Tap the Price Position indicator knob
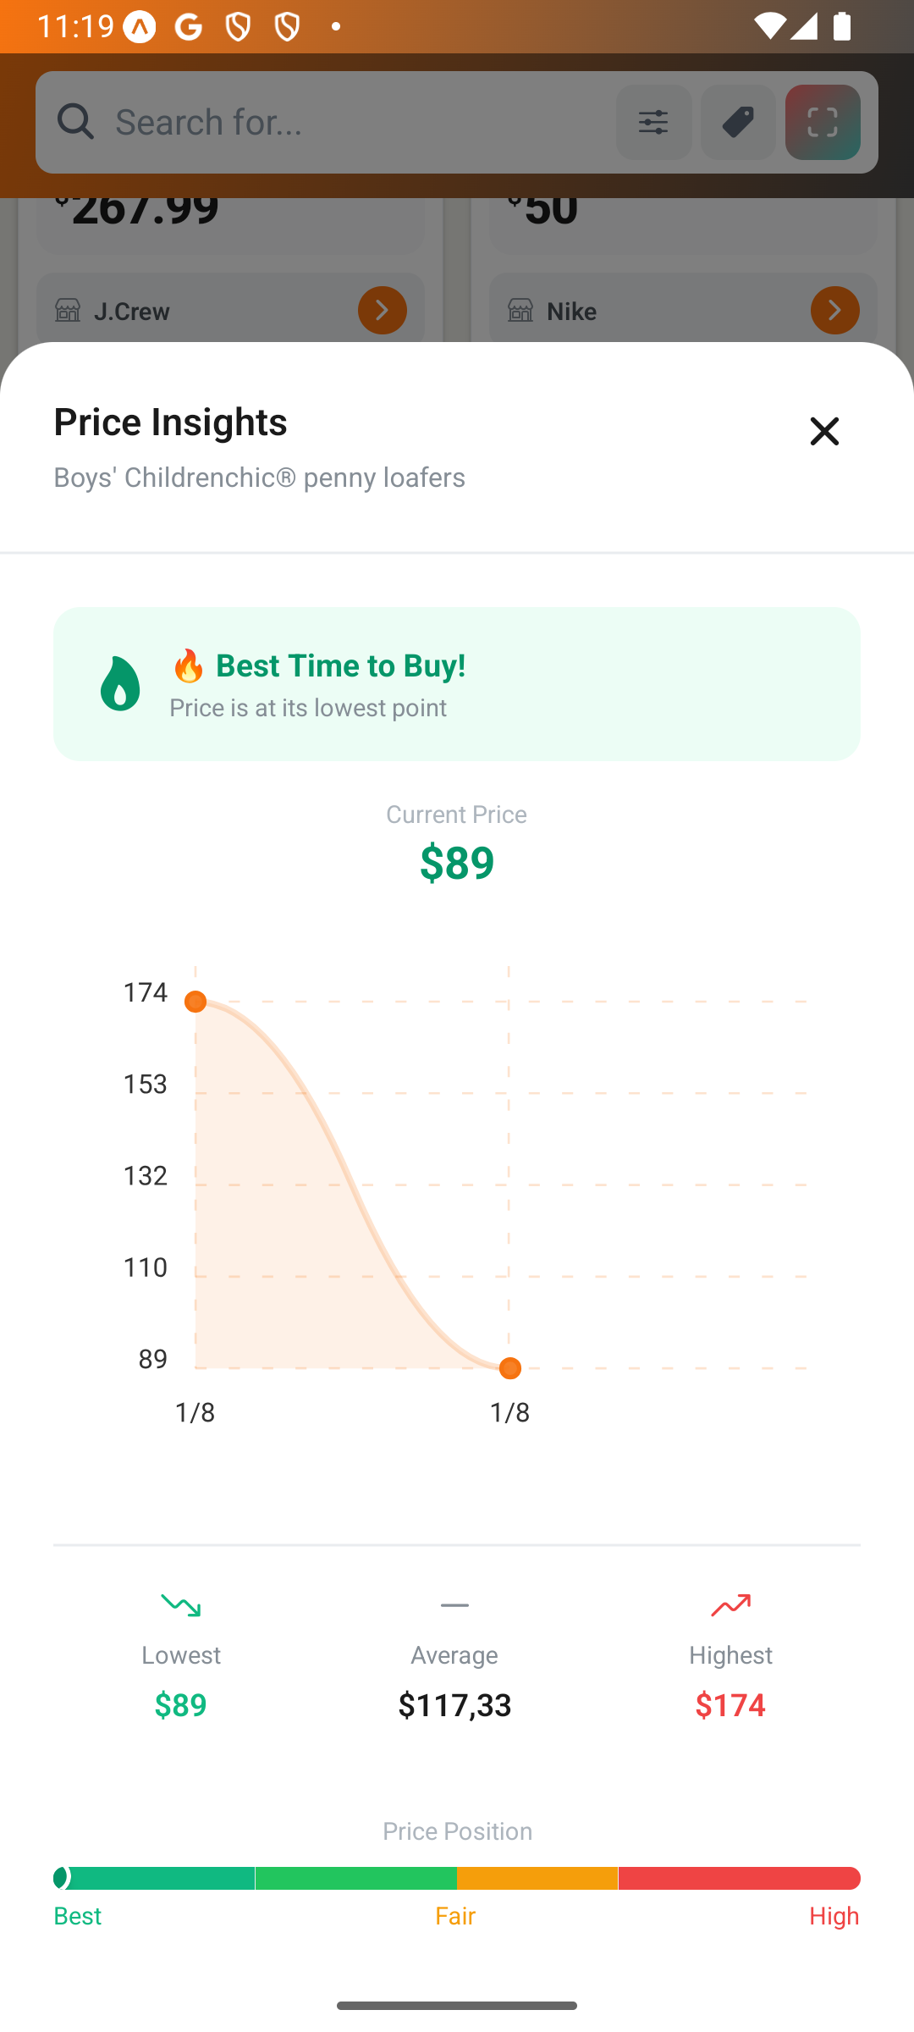Screen dimensions: 914x2032 coord(61,1878)
